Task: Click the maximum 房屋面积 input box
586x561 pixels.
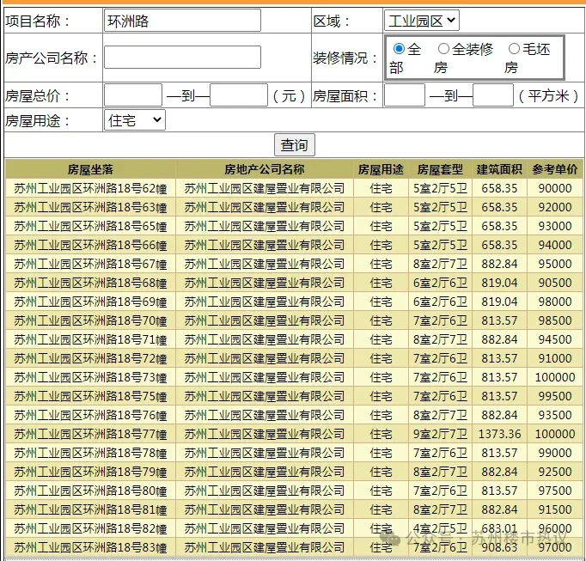Action: coord(493,95)
